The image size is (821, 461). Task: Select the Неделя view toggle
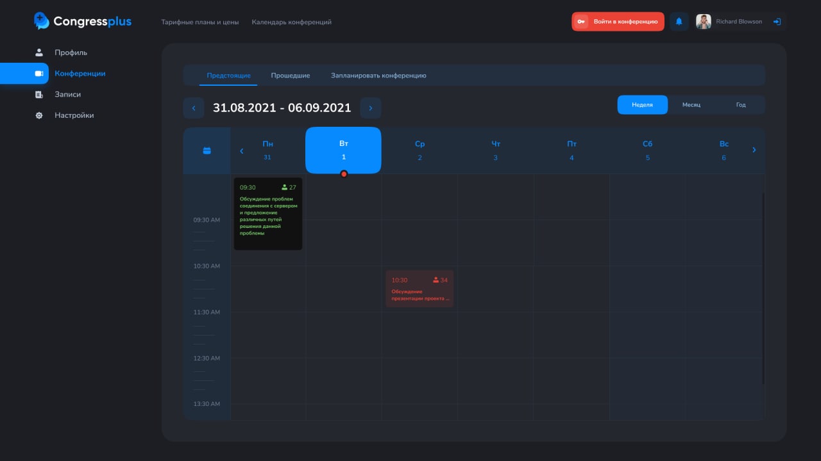(642, 105)
